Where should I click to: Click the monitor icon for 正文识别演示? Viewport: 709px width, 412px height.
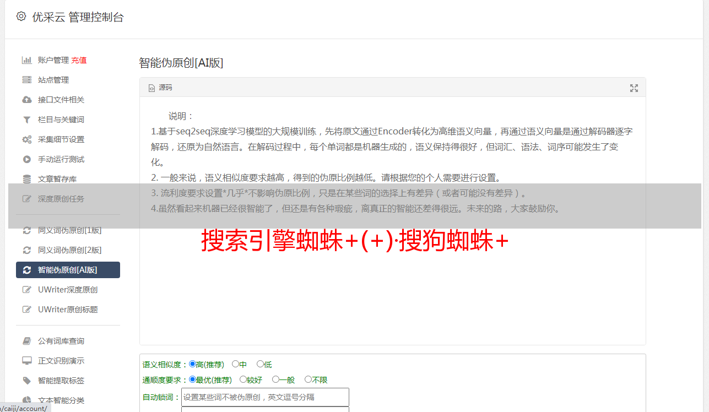[x=26, y=361]
